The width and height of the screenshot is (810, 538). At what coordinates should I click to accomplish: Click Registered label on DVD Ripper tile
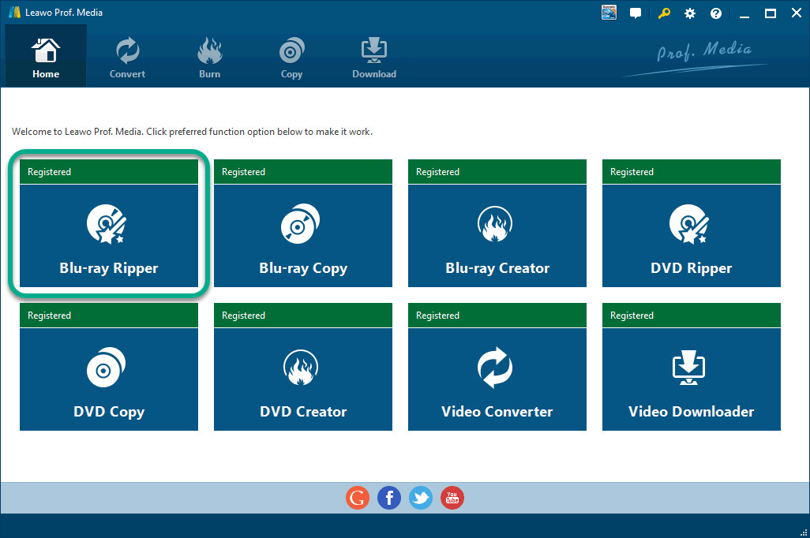point(632,172)
